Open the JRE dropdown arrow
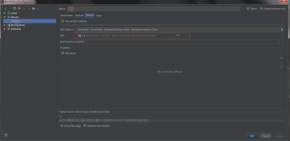 (178, 35)
